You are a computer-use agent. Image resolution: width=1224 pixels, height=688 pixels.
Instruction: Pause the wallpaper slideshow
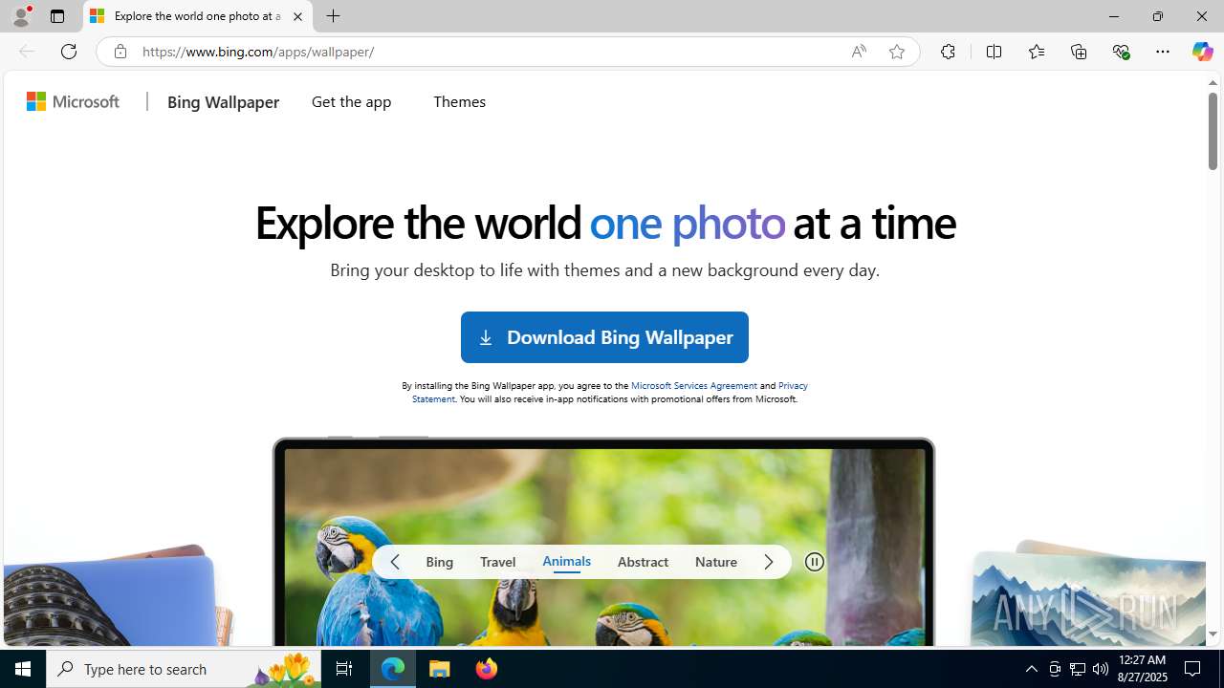click(815, 562)
